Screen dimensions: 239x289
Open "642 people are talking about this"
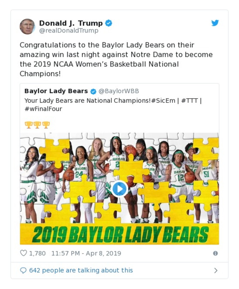81,271
